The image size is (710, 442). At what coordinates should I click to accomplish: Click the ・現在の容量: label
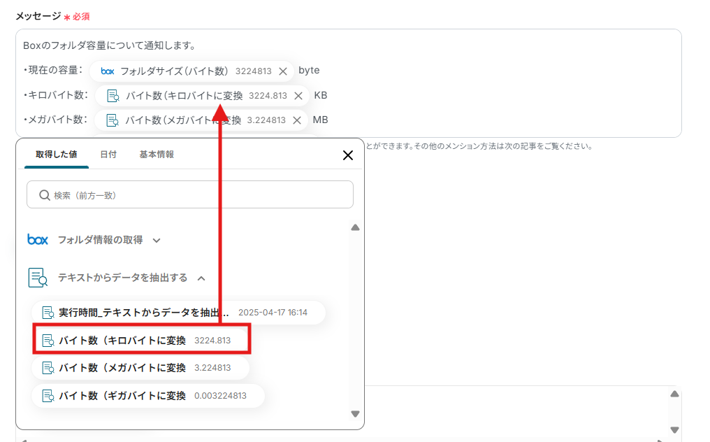pos(53,70)
